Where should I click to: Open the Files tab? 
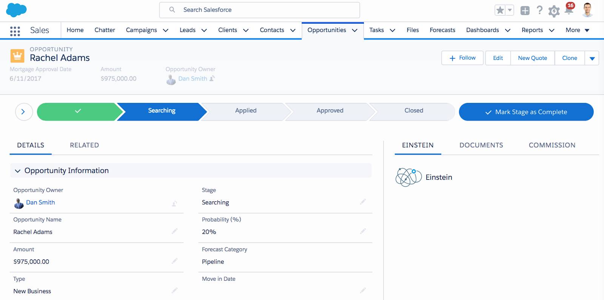tap(413, 30)
